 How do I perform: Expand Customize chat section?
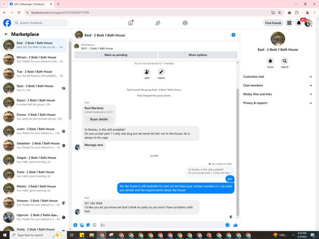[278, 76]
